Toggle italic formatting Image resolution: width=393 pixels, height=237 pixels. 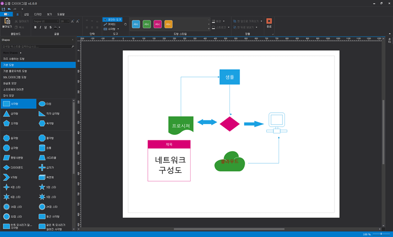[x=40, y=27]
